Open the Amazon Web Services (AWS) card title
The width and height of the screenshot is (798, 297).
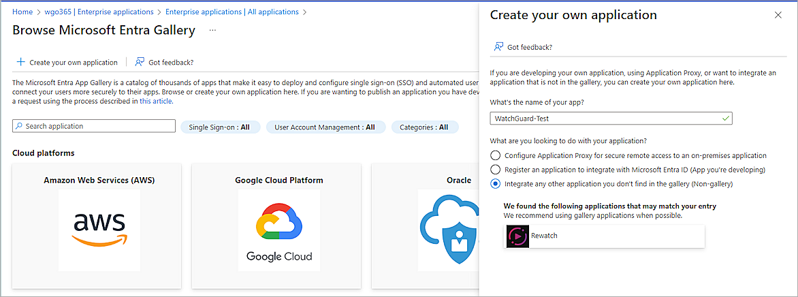(x=99, y=180)
